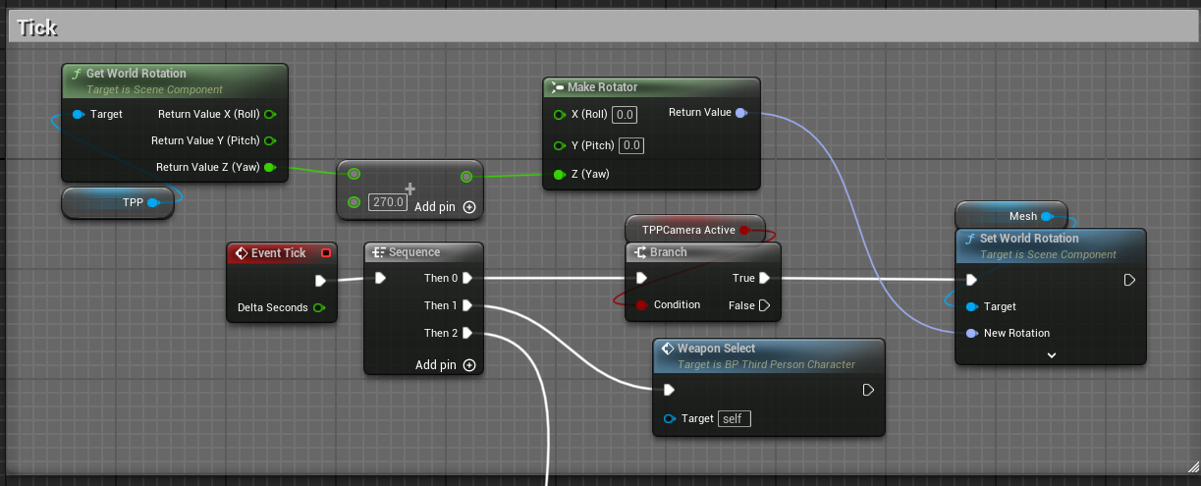Click the Make Rotator Return Value pin
The height and width of the screenshot is (486, 1201).
741,113
